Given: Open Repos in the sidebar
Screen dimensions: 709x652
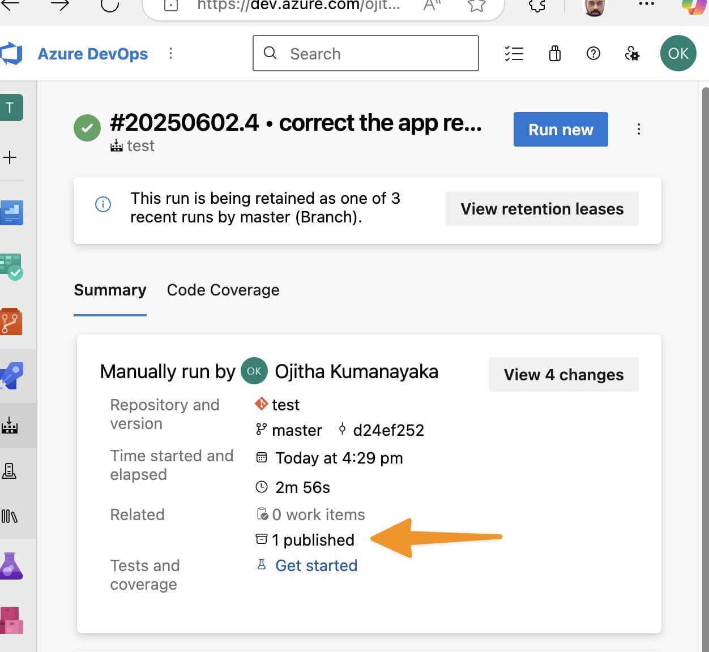Looking at the screenshot, I should 11,321.
